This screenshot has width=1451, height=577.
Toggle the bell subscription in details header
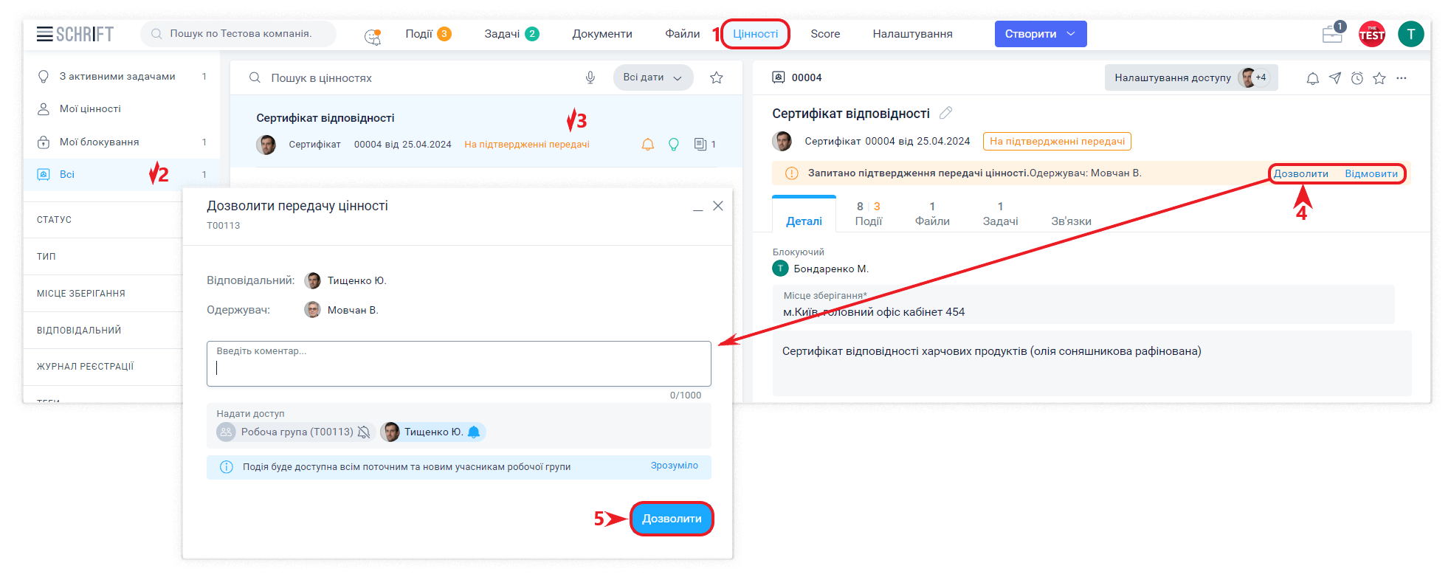pos(1312,78)
